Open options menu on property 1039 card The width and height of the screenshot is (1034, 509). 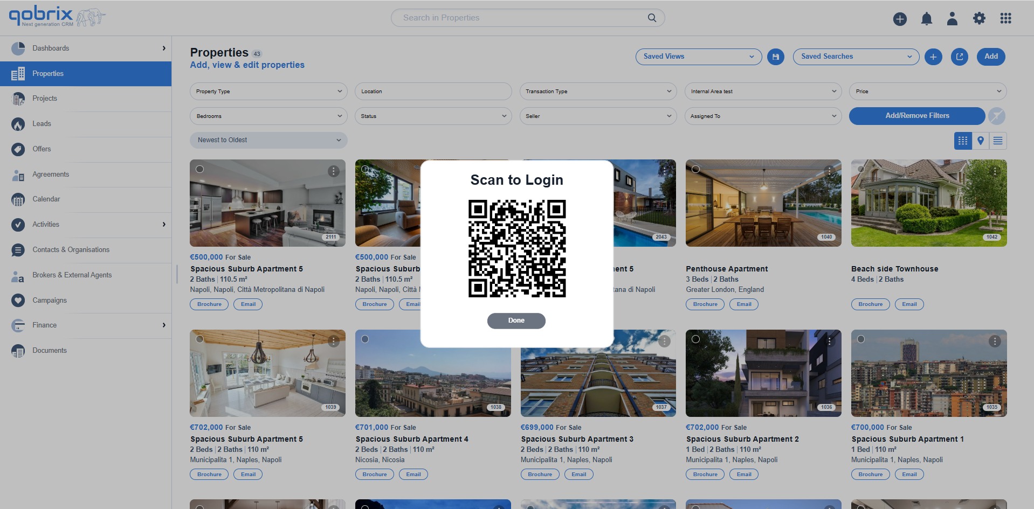(334, 341)
